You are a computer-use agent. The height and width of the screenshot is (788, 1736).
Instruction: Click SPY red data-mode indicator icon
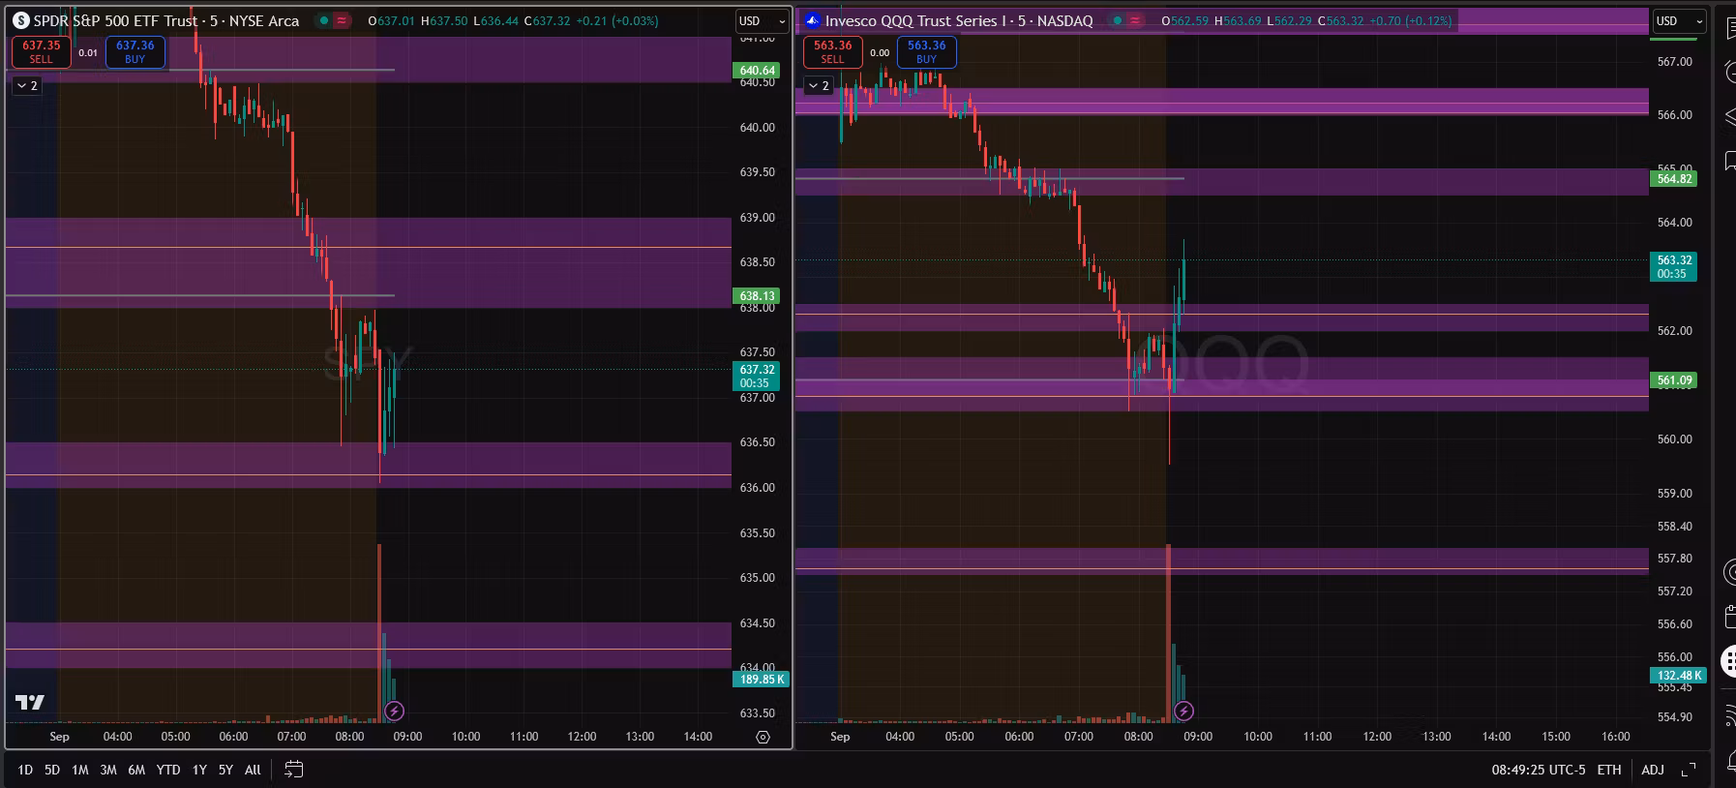(x=342, y=20)
